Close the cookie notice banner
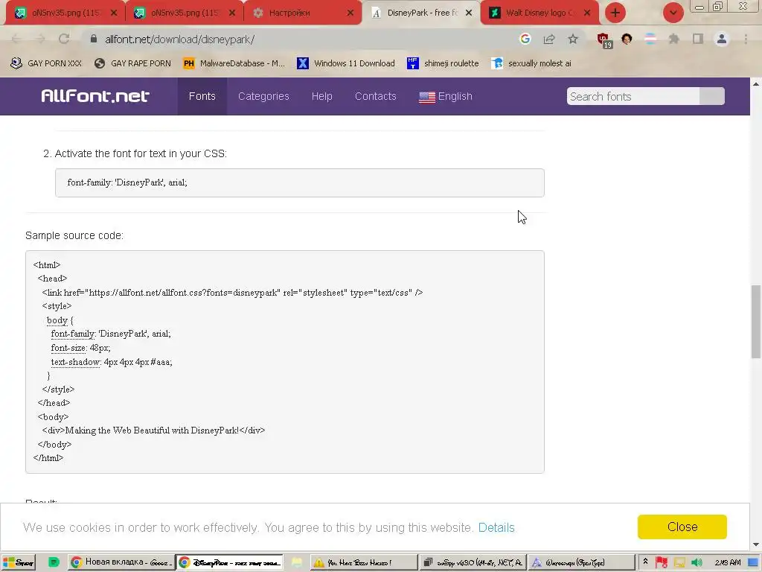Viewport: 762px width, 572px height. tap(682, 527)
